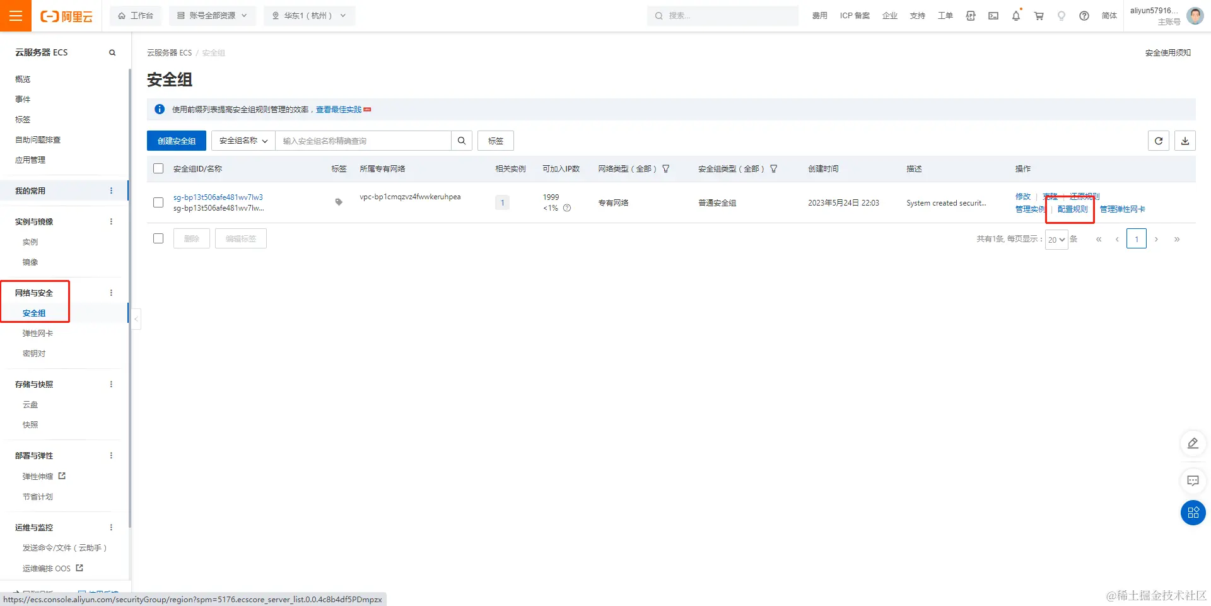Open the 查看最佳实践 link

point(339,110)
